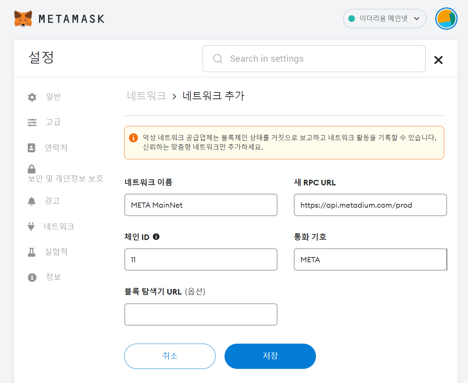
Task: Open the 일반 settings tab
Action: [53, 97]
